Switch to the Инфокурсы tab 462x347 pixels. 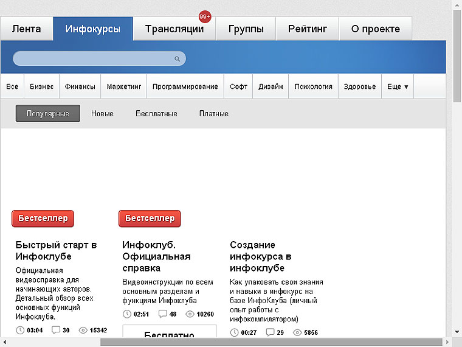(93, 29)
